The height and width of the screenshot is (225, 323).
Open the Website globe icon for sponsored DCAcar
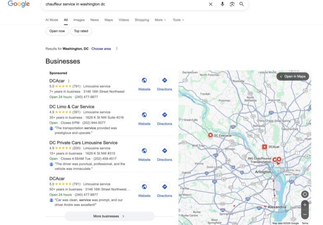tap(144, 80)
